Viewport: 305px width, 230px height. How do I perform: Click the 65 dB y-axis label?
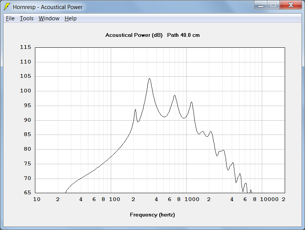coord(27,193)
